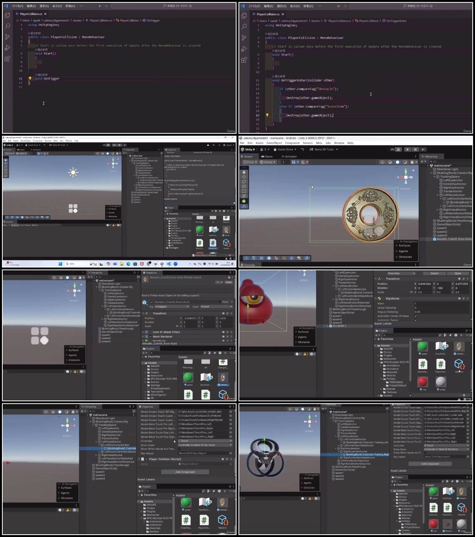Click Add Component below Player Collision (Script)
This screenshot has height=537, width=475.
point(185,472)
